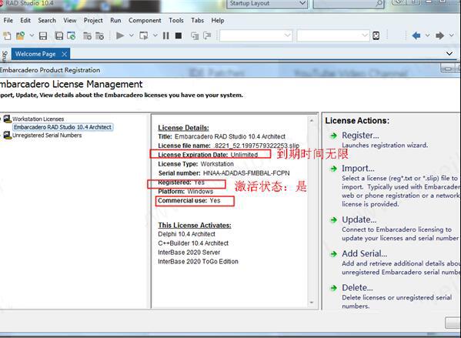The width and height of the screenshot is (461, 338).
Task: Click the green arrow beside Update...
Action: tap(333, 219)
